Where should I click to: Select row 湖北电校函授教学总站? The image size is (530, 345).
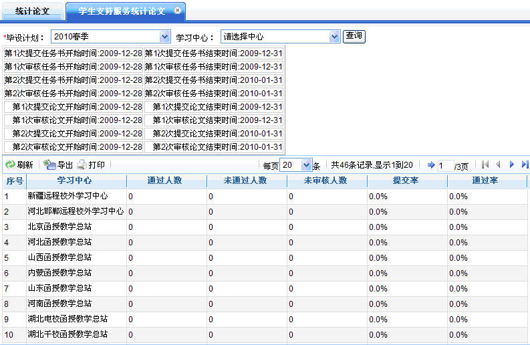click(265, 320)
